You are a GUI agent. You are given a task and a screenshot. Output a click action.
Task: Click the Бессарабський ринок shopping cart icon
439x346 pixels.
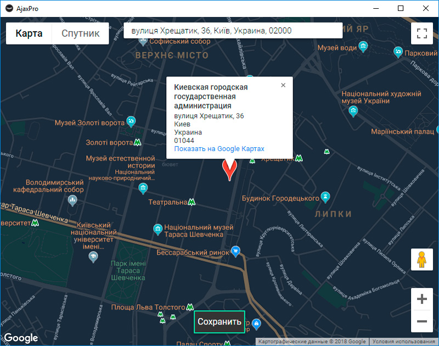(x=236, y=251)
